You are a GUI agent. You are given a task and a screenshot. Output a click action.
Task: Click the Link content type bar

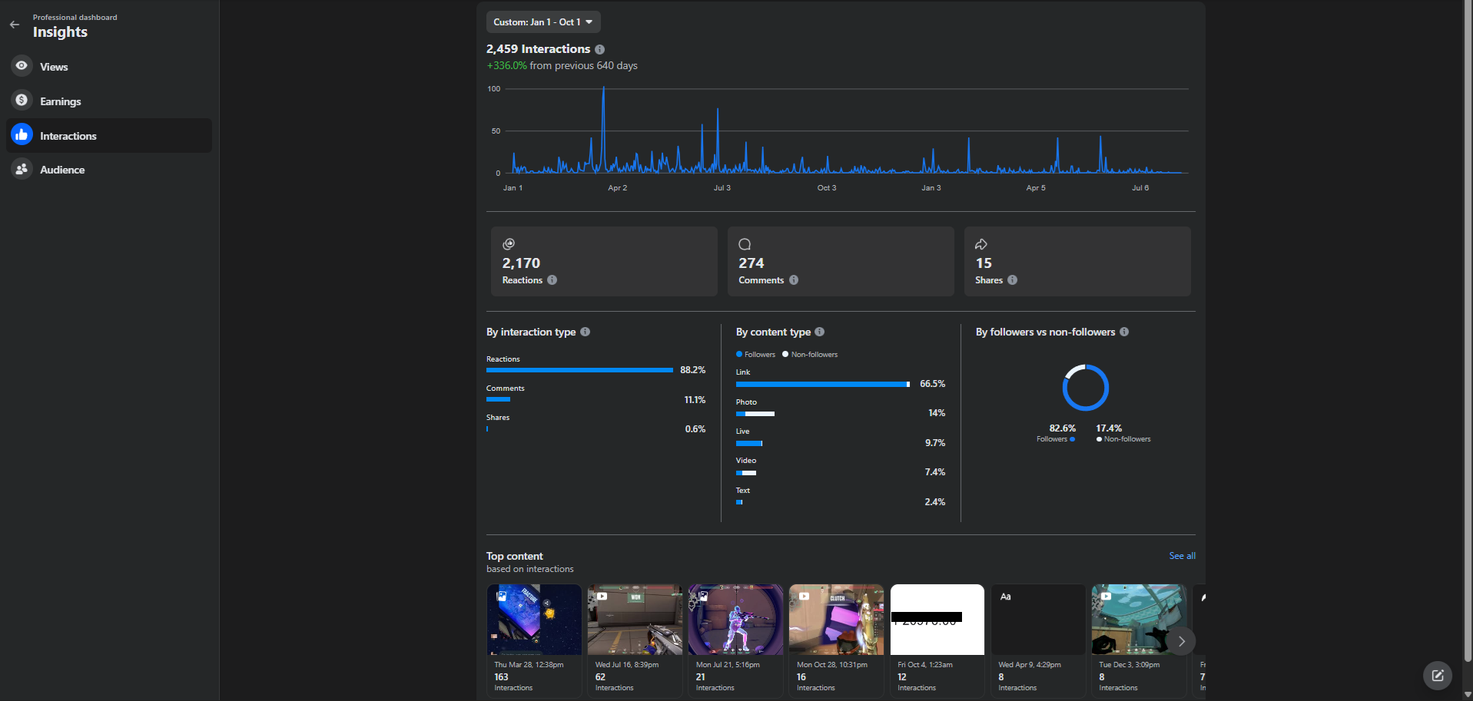point(822,384)
